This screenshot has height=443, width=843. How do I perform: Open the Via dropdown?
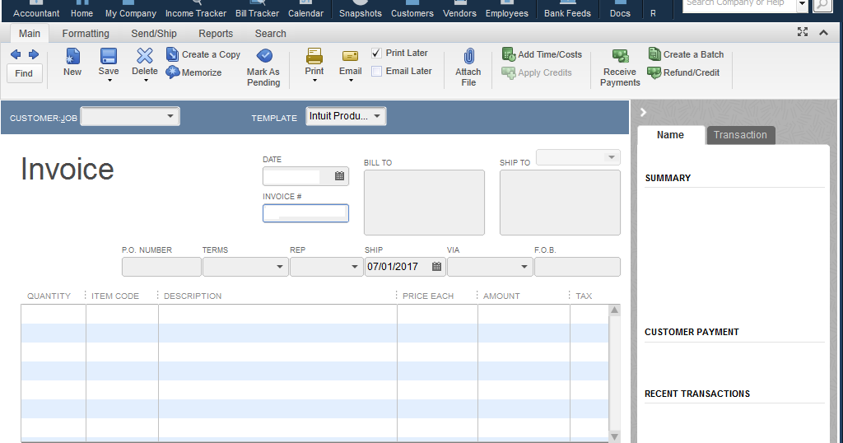pos(524,267)
